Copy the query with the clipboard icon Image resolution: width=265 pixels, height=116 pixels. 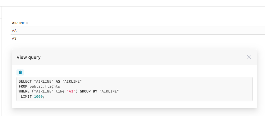tap(20, 72)
